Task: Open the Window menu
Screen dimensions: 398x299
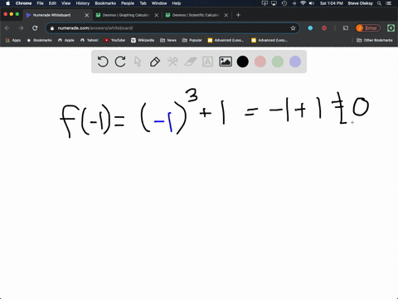Action: pyautogui.click(x=159, y=3)
